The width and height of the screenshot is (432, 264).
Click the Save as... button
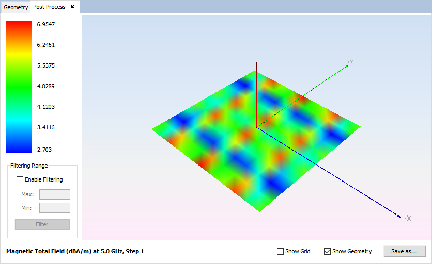coord(405,251)
